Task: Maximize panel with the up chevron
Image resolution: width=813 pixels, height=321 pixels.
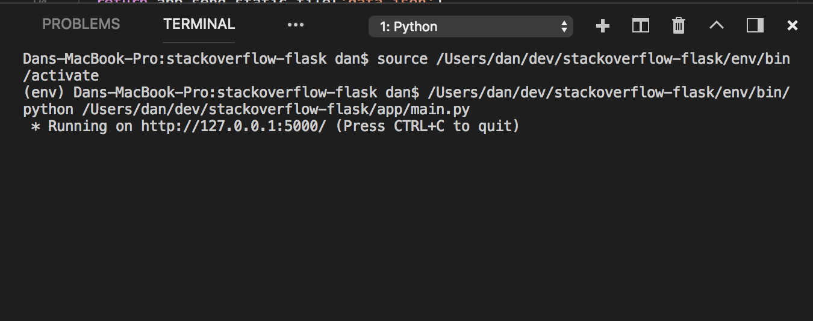Action: click(717, 25)
